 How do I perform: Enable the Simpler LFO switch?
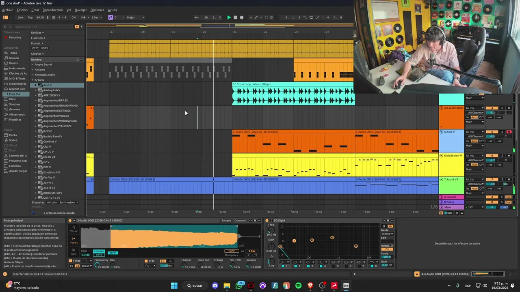point(146,261)
